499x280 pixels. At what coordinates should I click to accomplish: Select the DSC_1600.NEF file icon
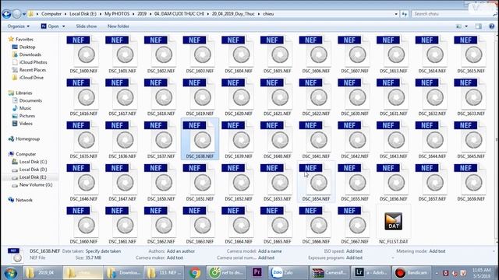click(x=83, y=51)
